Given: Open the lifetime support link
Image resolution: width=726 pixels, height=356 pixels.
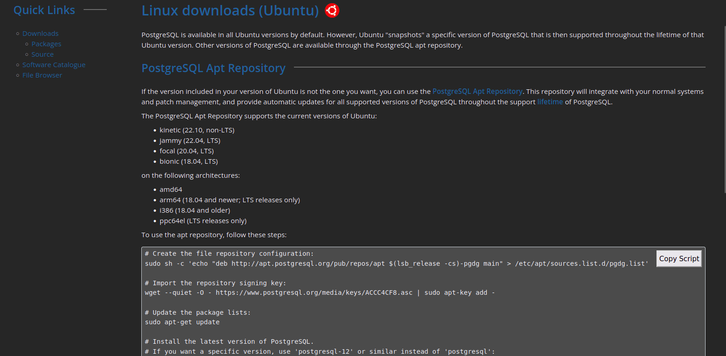Looking at the screenshot, I should [550, 102].
